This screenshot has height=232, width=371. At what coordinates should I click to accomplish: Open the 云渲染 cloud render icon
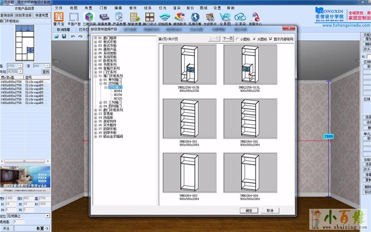click(x=239, y=17)
